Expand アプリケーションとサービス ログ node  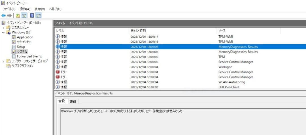3,61
